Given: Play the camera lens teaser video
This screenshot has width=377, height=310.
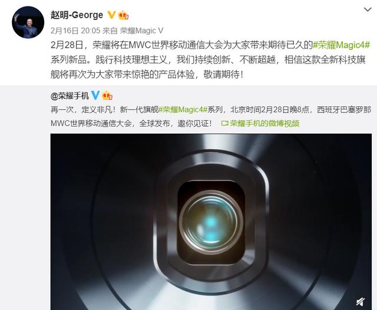Looking at the screenshot, I should pos(211,222).
